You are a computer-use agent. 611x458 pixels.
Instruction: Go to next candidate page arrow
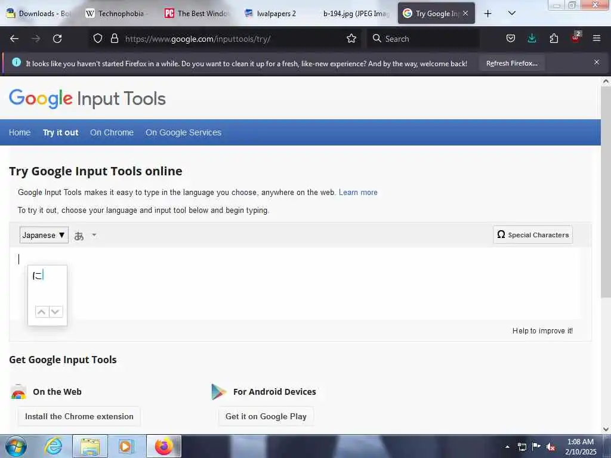coord(55,311)
